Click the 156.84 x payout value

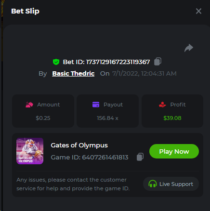tap(107, 118)
